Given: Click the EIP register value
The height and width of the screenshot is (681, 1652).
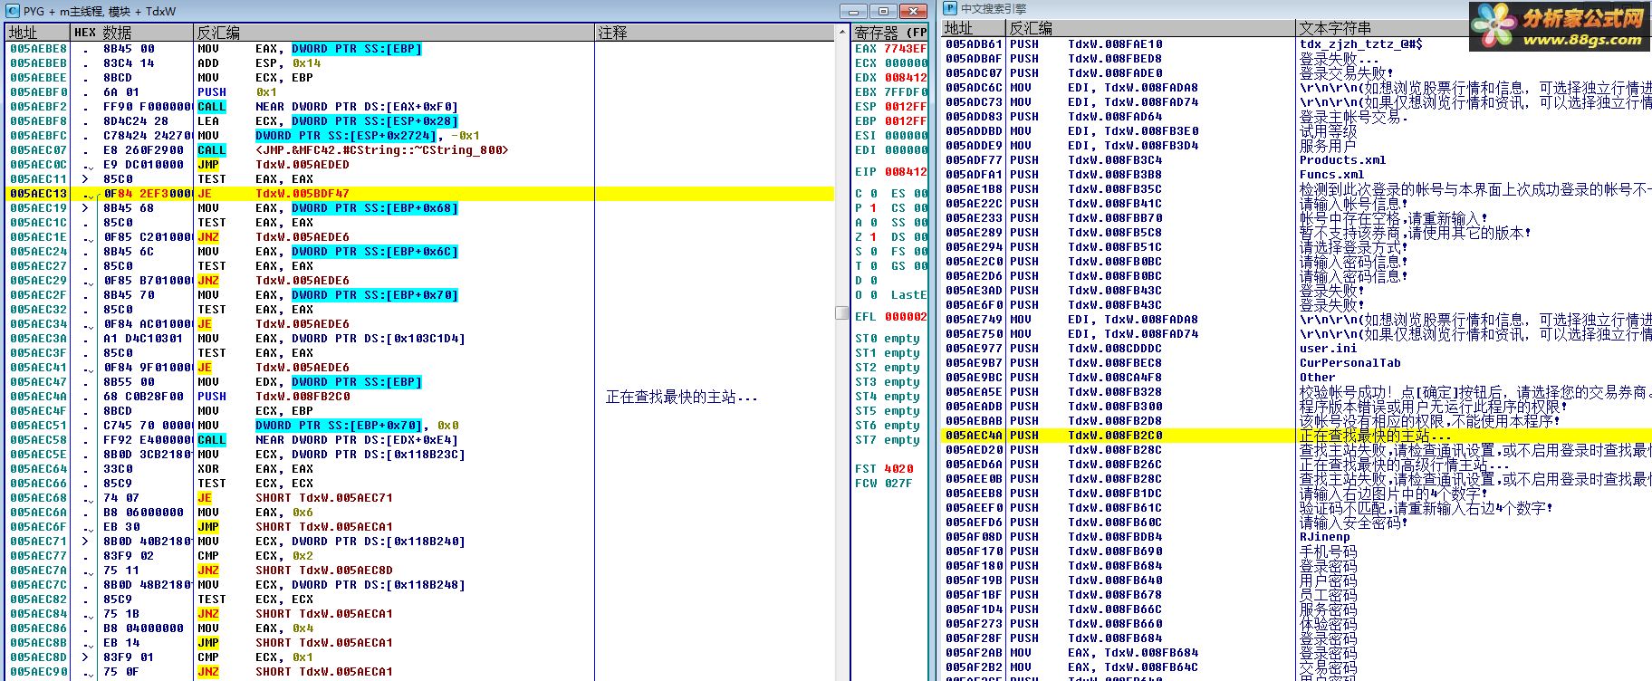Looking at the screenshot, I should tap(906, 172).
